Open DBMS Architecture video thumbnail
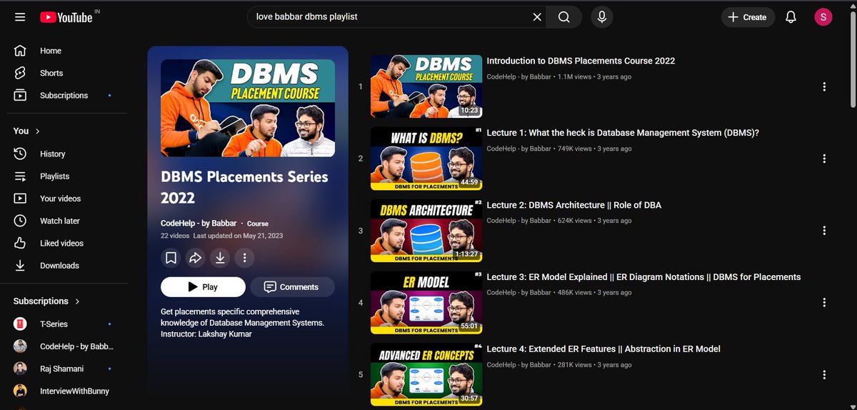The width and height of the screenshot is (857, 410). point(426,231)
